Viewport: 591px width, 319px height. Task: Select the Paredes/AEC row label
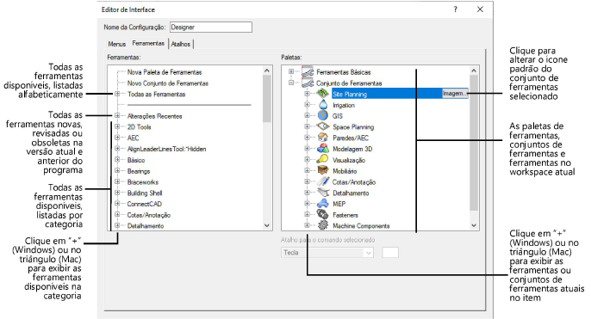click(351, 138)
